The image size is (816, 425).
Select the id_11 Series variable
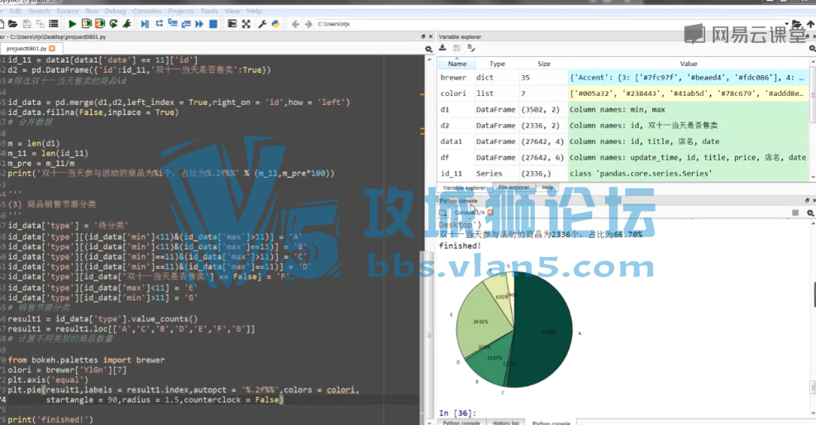click(623, 174)
